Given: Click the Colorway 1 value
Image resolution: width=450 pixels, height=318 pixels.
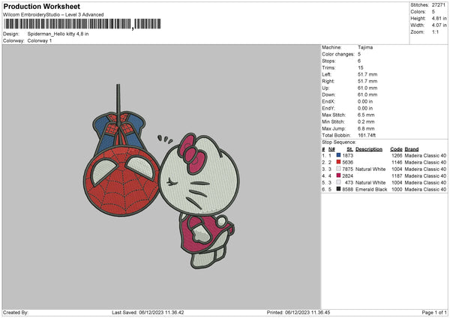Looking at the screenshot, I should pyautogui.click(x=38, y=40).
